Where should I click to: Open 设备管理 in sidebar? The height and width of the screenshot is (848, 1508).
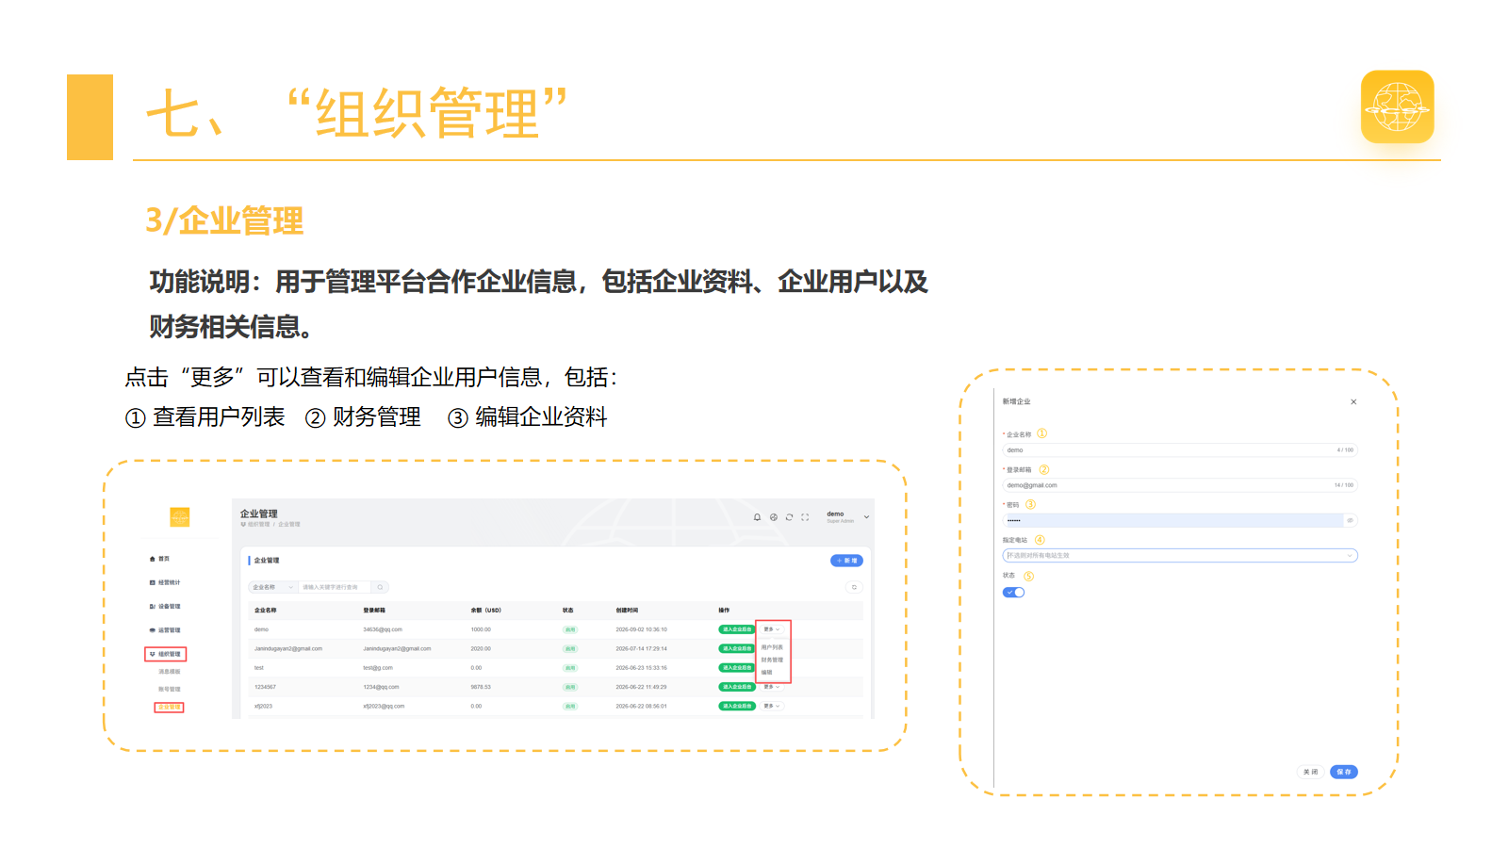[x=165, y=607]
